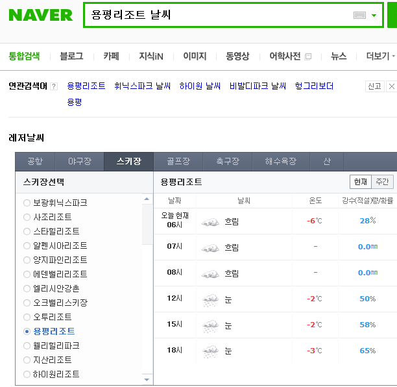Click the NAVER logo
The width and height of the screenshot is (397, 387).
click(x=40, y=15)
